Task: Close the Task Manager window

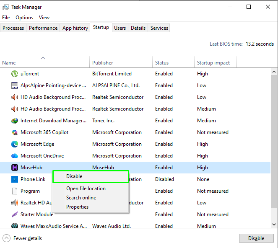Action: [268, 7]
